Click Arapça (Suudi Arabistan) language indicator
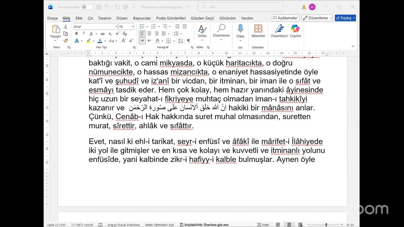 (x=124, y=225)
